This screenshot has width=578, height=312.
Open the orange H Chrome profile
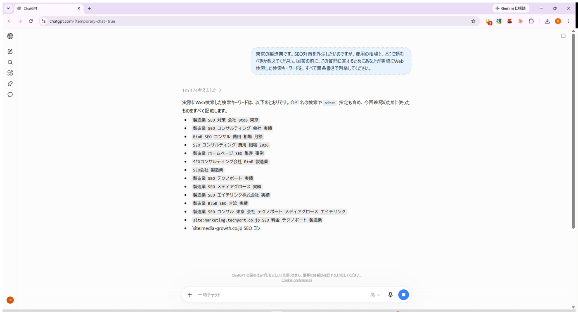[558, 21]
